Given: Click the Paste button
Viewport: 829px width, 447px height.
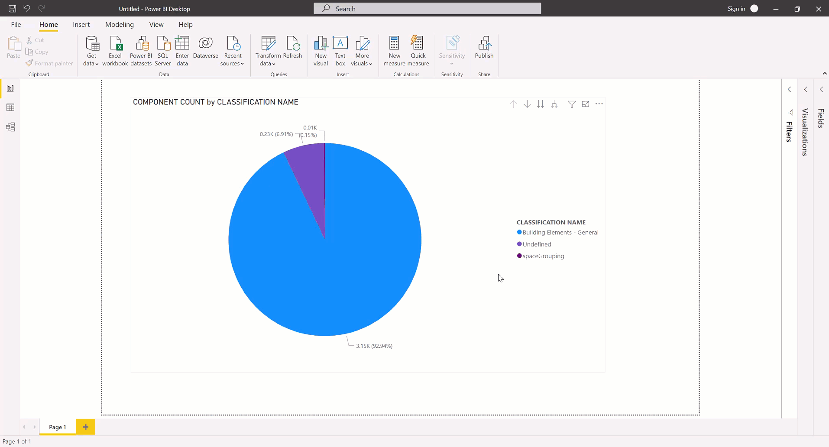Looking at the screenshot, I should pos(14,48).
